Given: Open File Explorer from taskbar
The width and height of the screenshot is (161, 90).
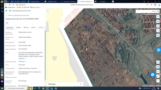Looking at the screenshot, I should pos(43,88).
